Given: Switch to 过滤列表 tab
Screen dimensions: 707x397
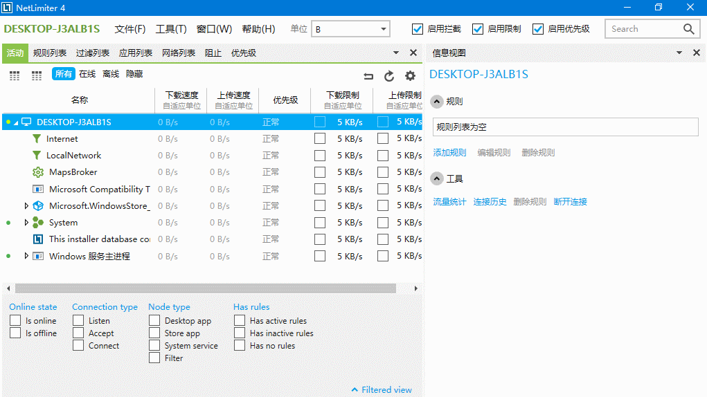Looking at the screenshot, I should coord(92,53).
